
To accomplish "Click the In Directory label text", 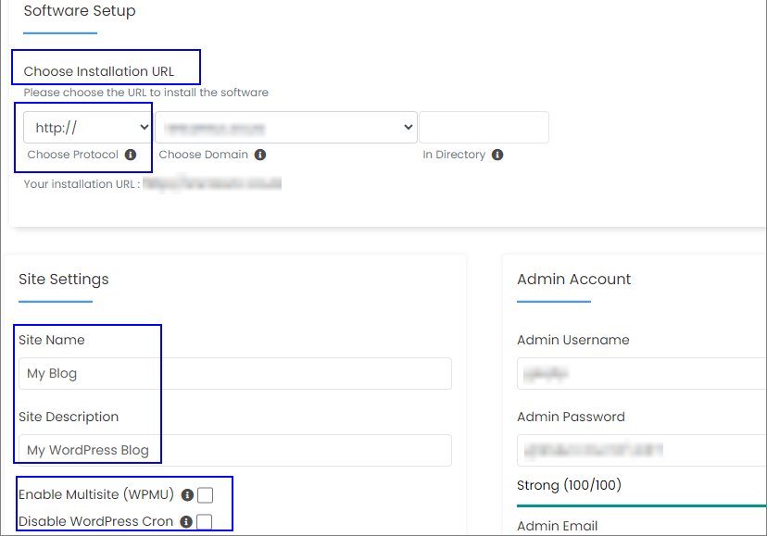I will click(454, 155).
